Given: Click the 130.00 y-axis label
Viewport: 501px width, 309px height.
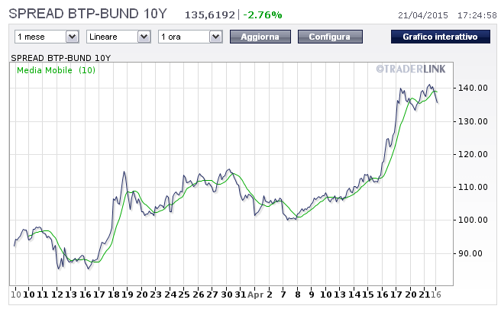Looking at the screenshot, I should [x=473, y=121].
